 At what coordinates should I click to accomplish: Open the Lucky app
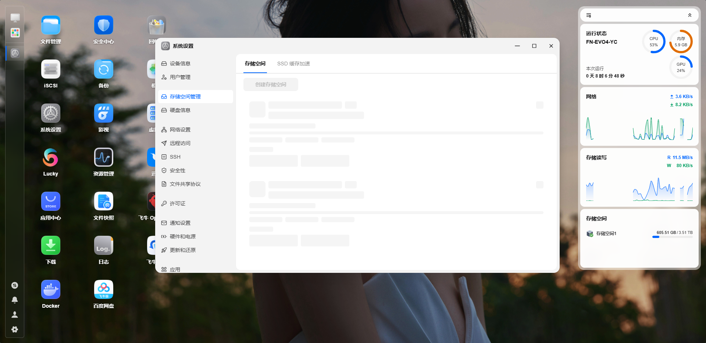pos(51,158)
